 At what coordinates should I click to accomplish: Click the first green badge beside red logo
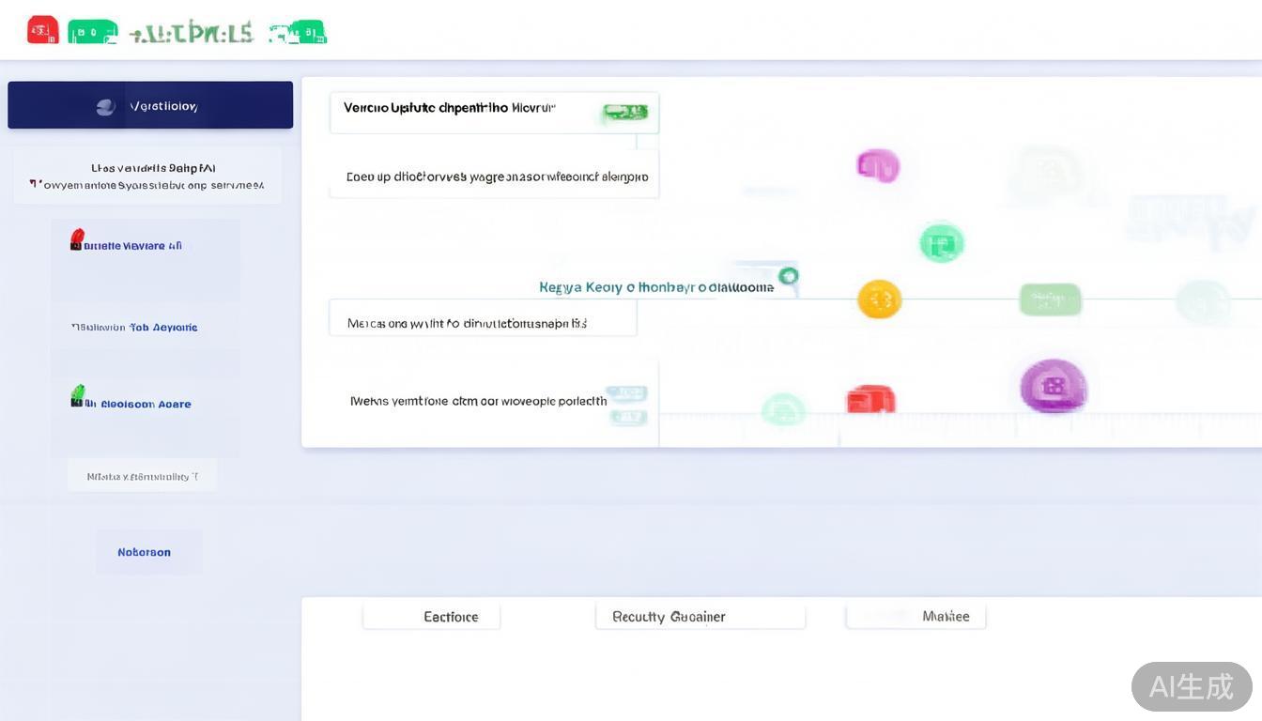coord(92,32)
